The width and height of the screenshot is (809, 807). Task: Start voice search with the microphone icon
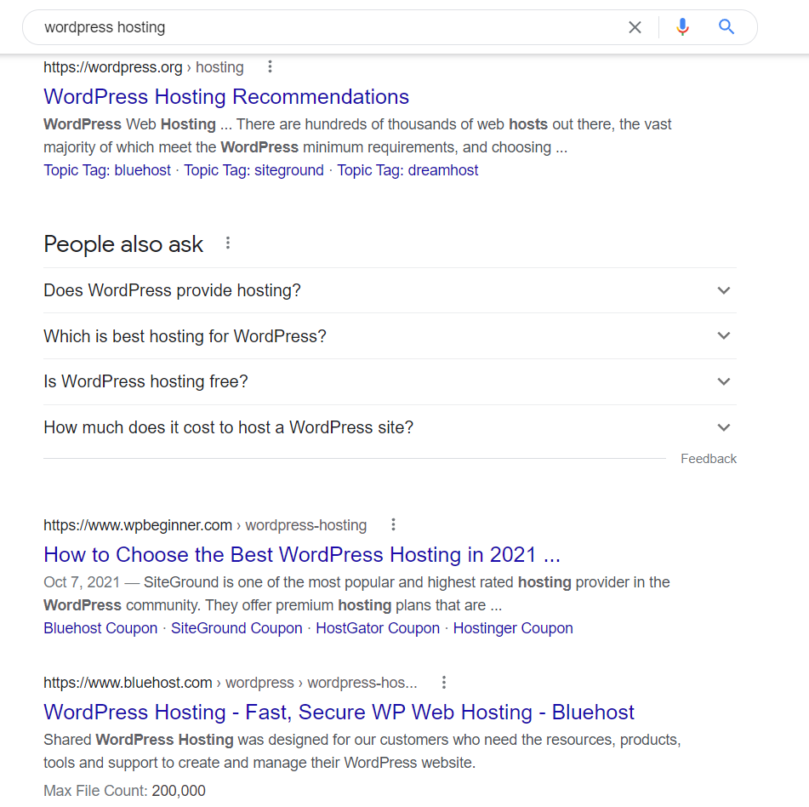tap(682, 27)
